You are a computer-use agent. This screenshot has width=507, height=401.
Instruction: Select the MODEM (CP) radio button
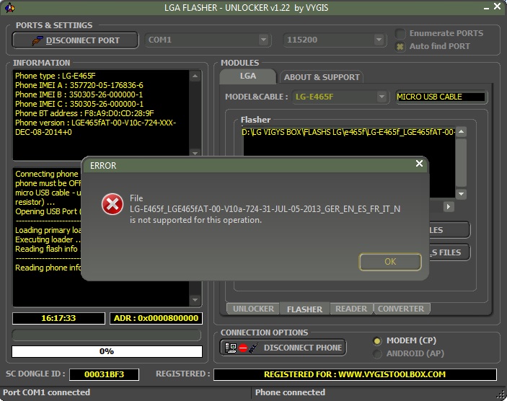[377, 341]
